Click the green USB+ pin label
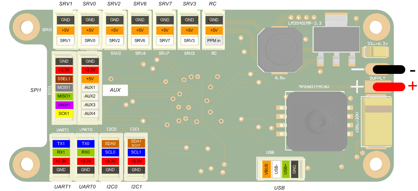This screenshot has width=418, height=191. point(286,169)
